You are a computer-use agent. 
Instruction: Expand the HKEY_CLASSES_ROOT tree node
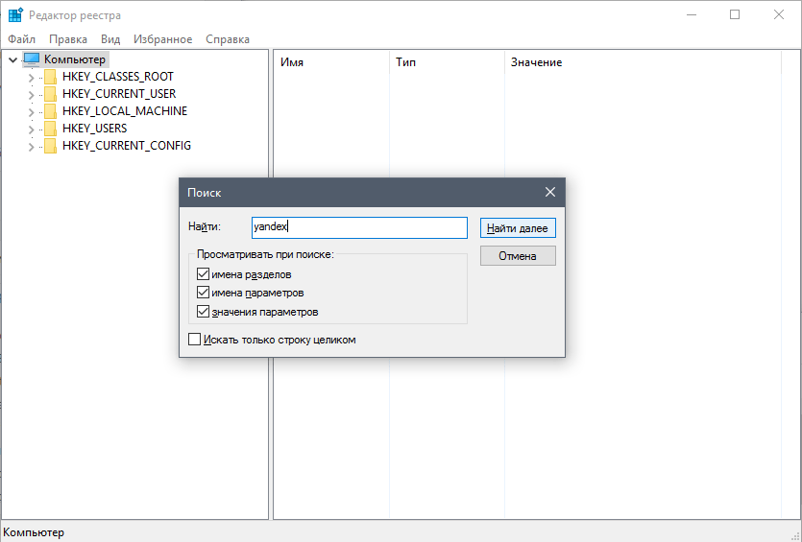tap(31, 77)
